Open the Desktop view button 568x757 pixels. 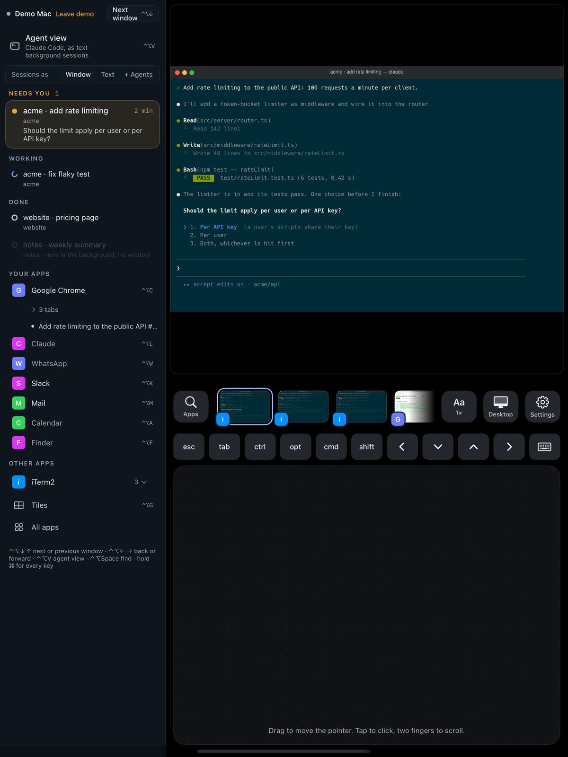pyautogui.click(x=500, y=406)
